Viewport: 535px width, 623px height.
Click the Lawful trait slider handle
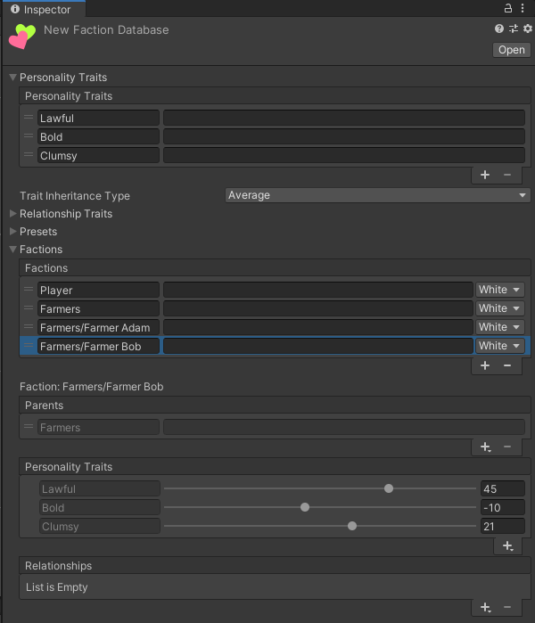pos(389,488)
